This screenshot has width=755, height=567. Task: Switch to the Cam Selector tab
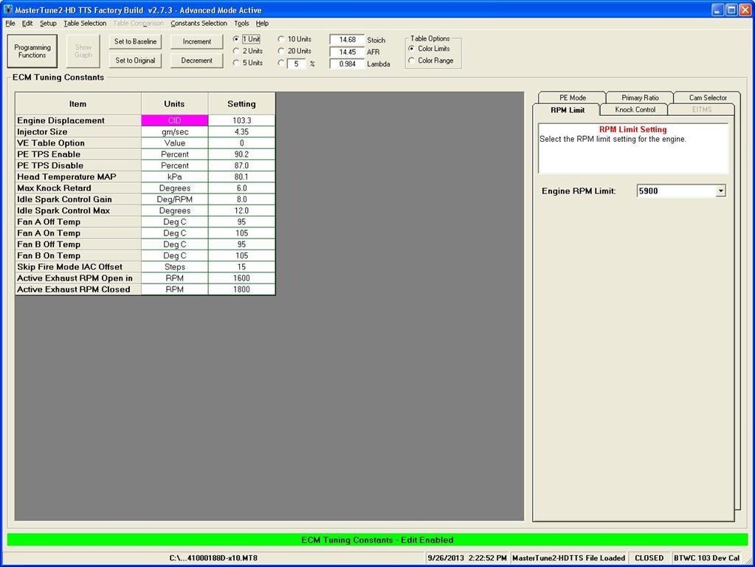pyautogui.click(x=708, y=97)
